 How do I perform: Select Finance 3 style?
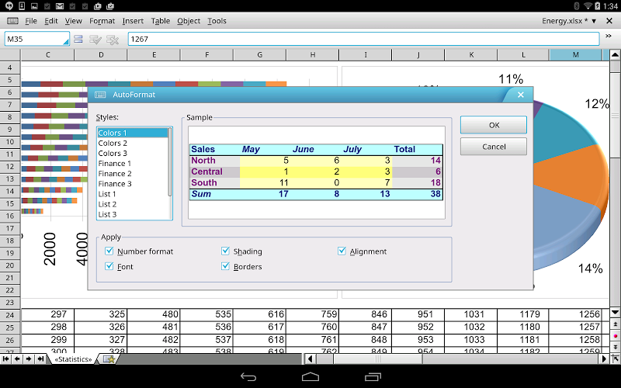[x=133, y=184]
